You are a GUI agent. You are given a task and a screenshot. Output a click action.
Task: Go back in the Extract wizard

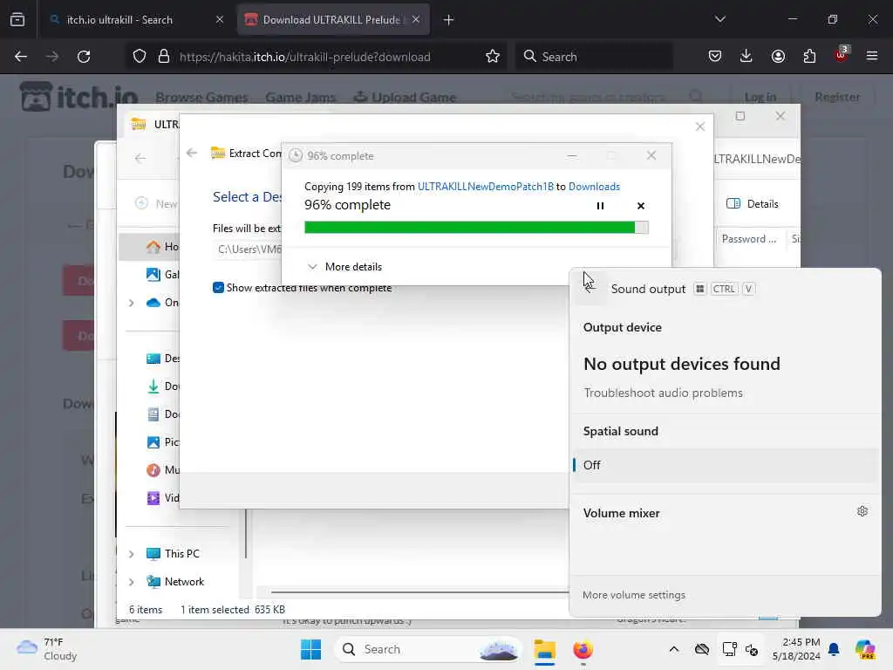pyautogui.click(x=192, y=153)
